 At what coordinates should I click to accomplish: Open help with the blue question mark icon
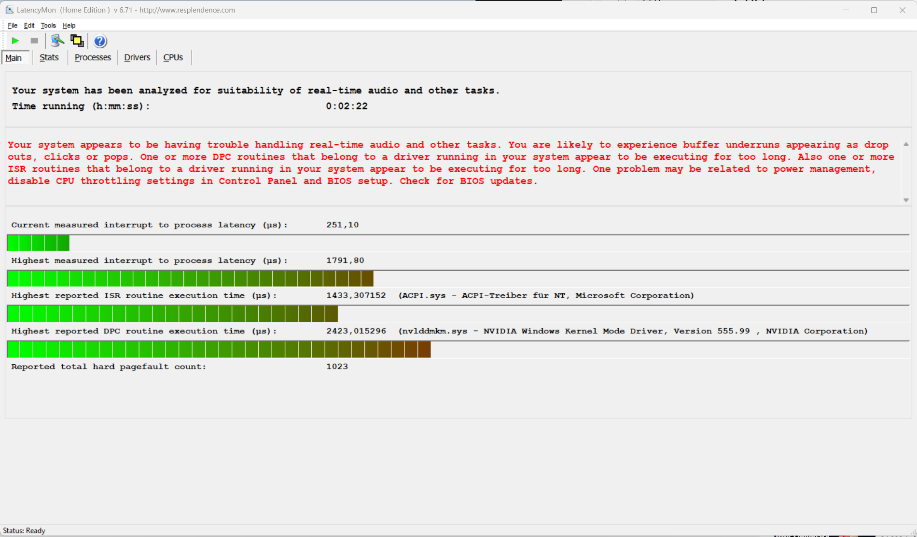100,41
